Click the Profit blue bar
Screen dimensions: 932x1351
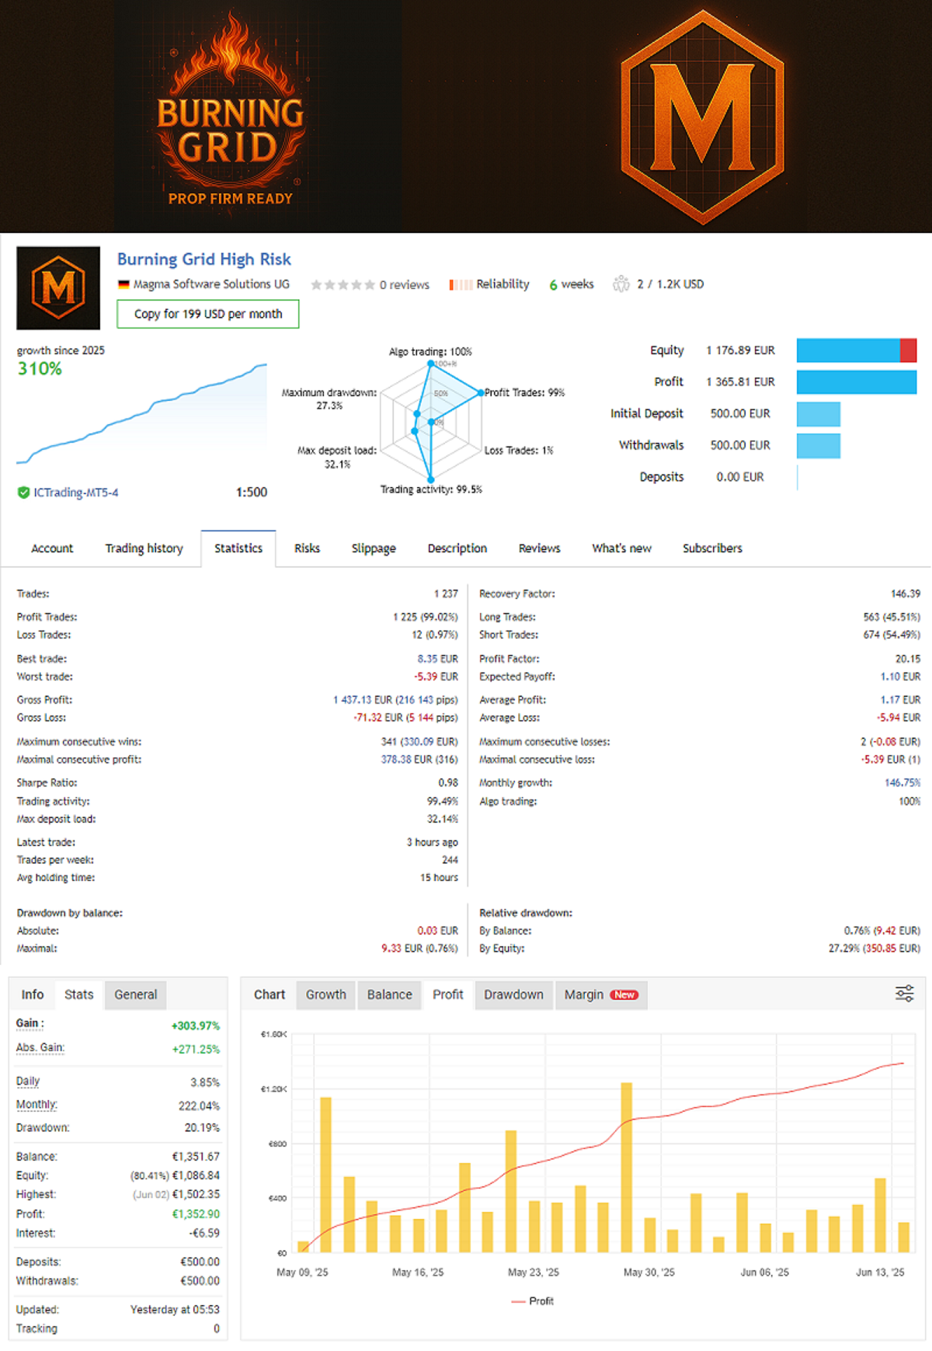[857, 382]
